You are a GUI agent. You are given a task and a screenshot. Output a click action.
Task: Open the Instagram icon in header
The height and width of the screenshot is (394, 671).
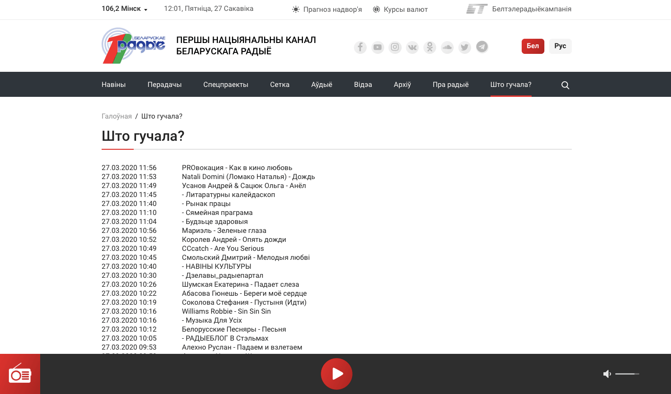click(395, 47)
